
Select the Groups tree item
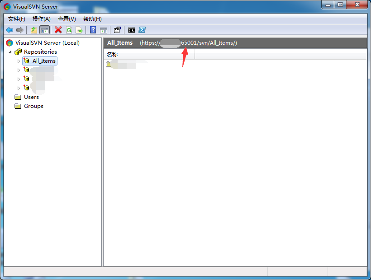pos(33,106)
